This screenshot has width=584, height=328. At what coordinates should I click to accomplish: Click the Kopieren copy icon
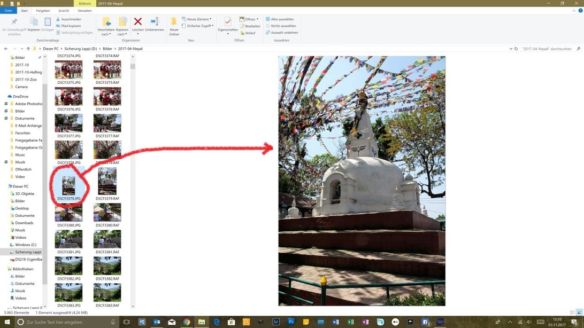(x=34, y=22)
